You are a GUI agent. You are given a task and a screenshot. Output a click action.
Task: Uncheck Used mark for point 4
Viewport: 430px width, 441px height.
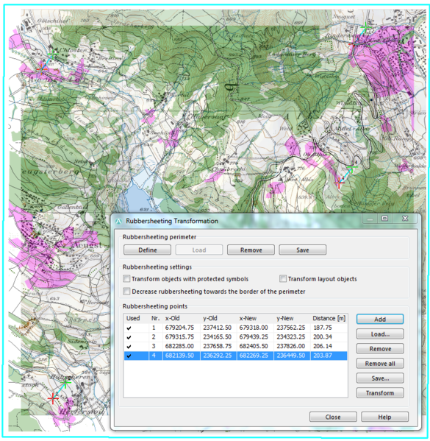point(129,356)
